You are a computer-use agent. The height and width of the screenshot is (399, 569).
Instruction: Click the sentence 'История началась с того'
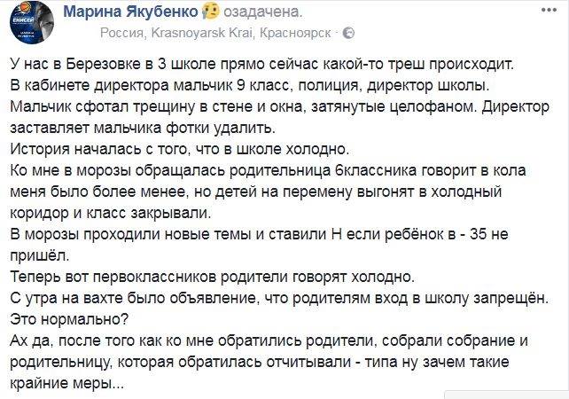pos(180,149)
